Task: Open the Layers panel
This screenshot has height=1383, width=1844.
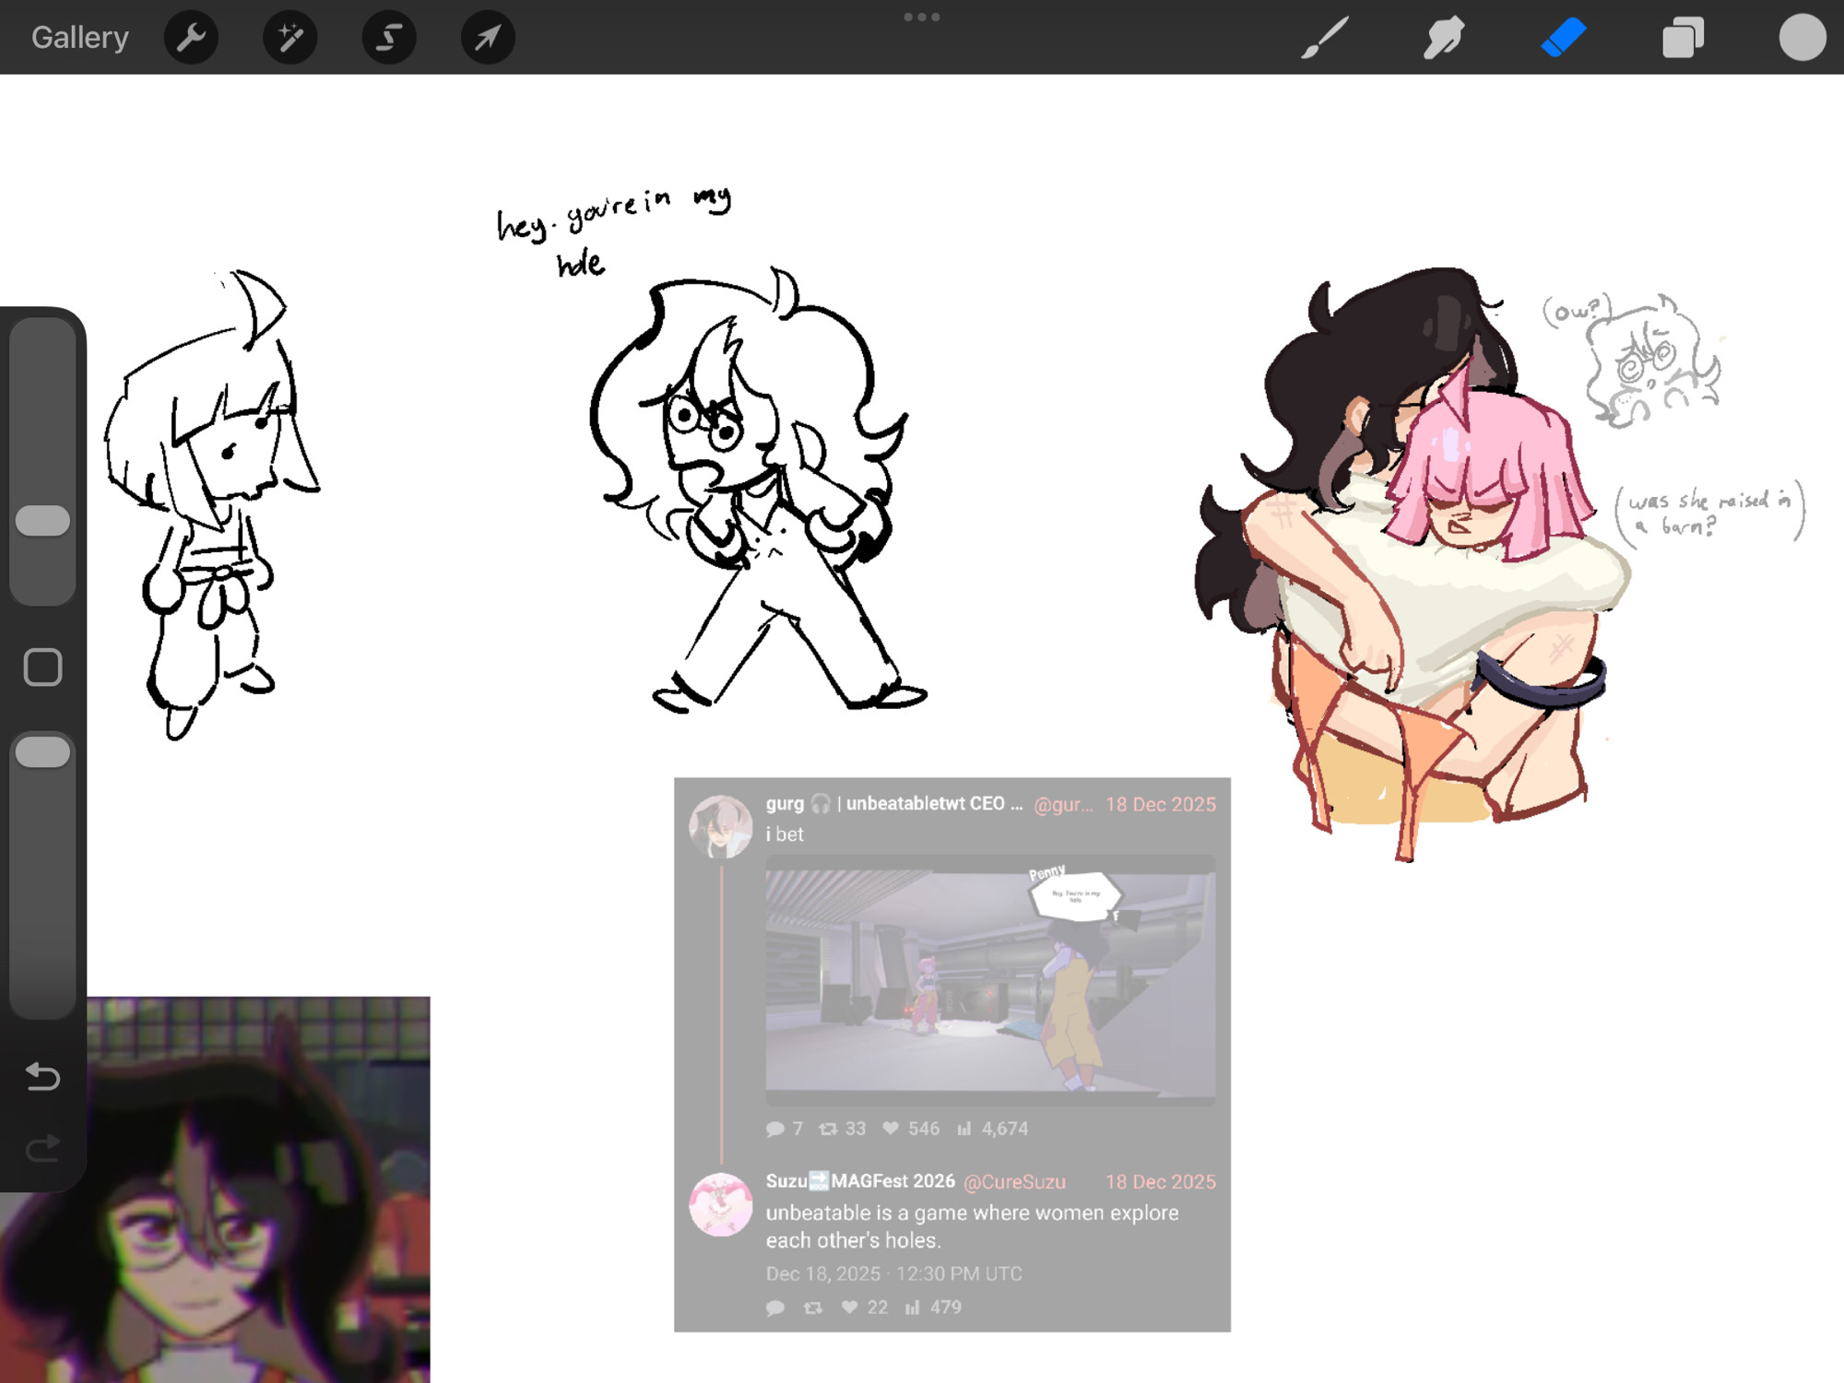Action: click(1683, 38)
